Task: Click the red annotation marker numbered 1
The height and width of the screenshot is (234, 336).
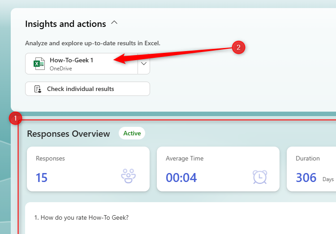Action: click(16, 119)
